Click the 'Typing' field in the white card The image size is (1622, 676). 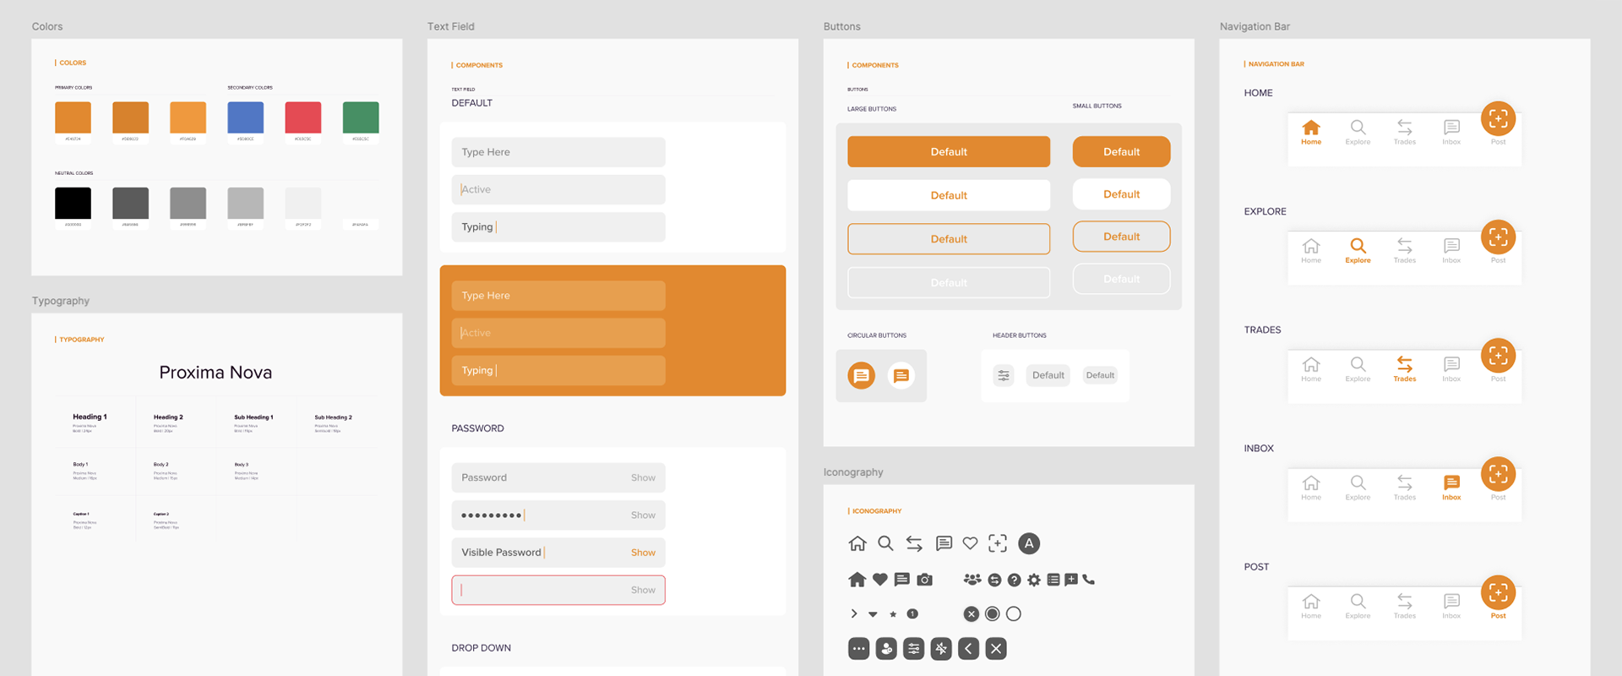click(558, 226)
